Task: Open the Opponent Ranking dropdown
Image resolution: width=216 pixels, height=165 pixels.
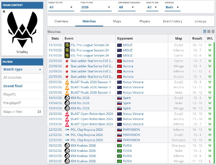Action: pos(127,7)
